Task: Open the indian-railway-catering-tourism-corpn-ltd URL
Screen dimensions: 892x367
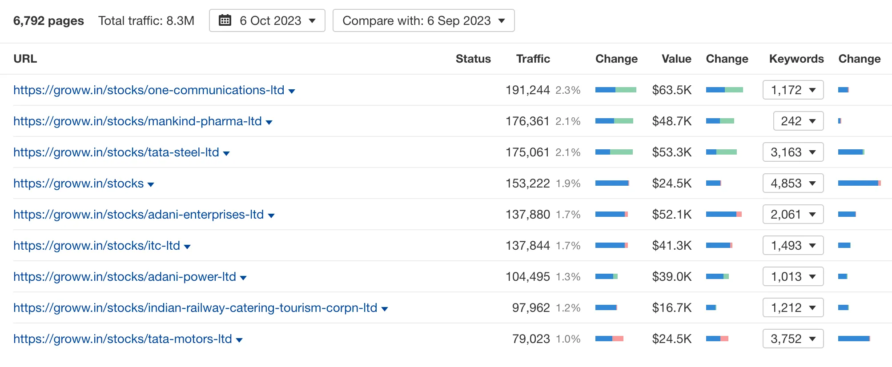Action: tap(195, 308)
